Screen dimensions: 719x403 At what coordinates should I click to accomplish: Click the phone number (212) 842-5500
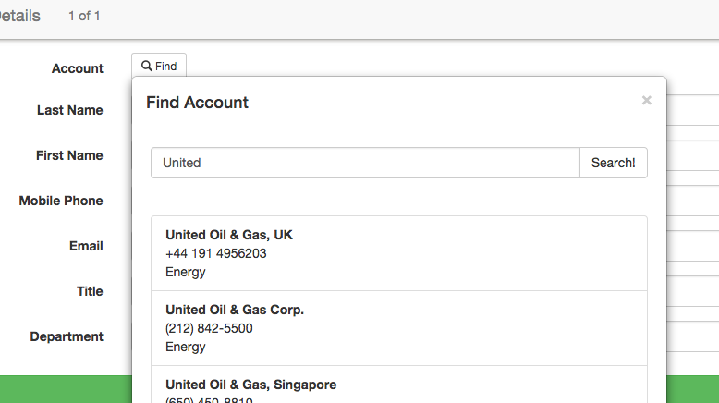pyautogui.click(x=209, y=328)
